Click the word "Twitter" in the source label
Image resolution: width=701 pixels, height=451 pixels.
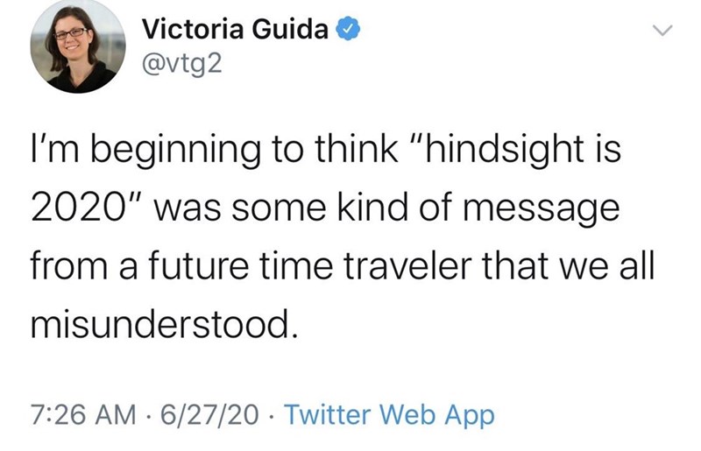(328, 414)
